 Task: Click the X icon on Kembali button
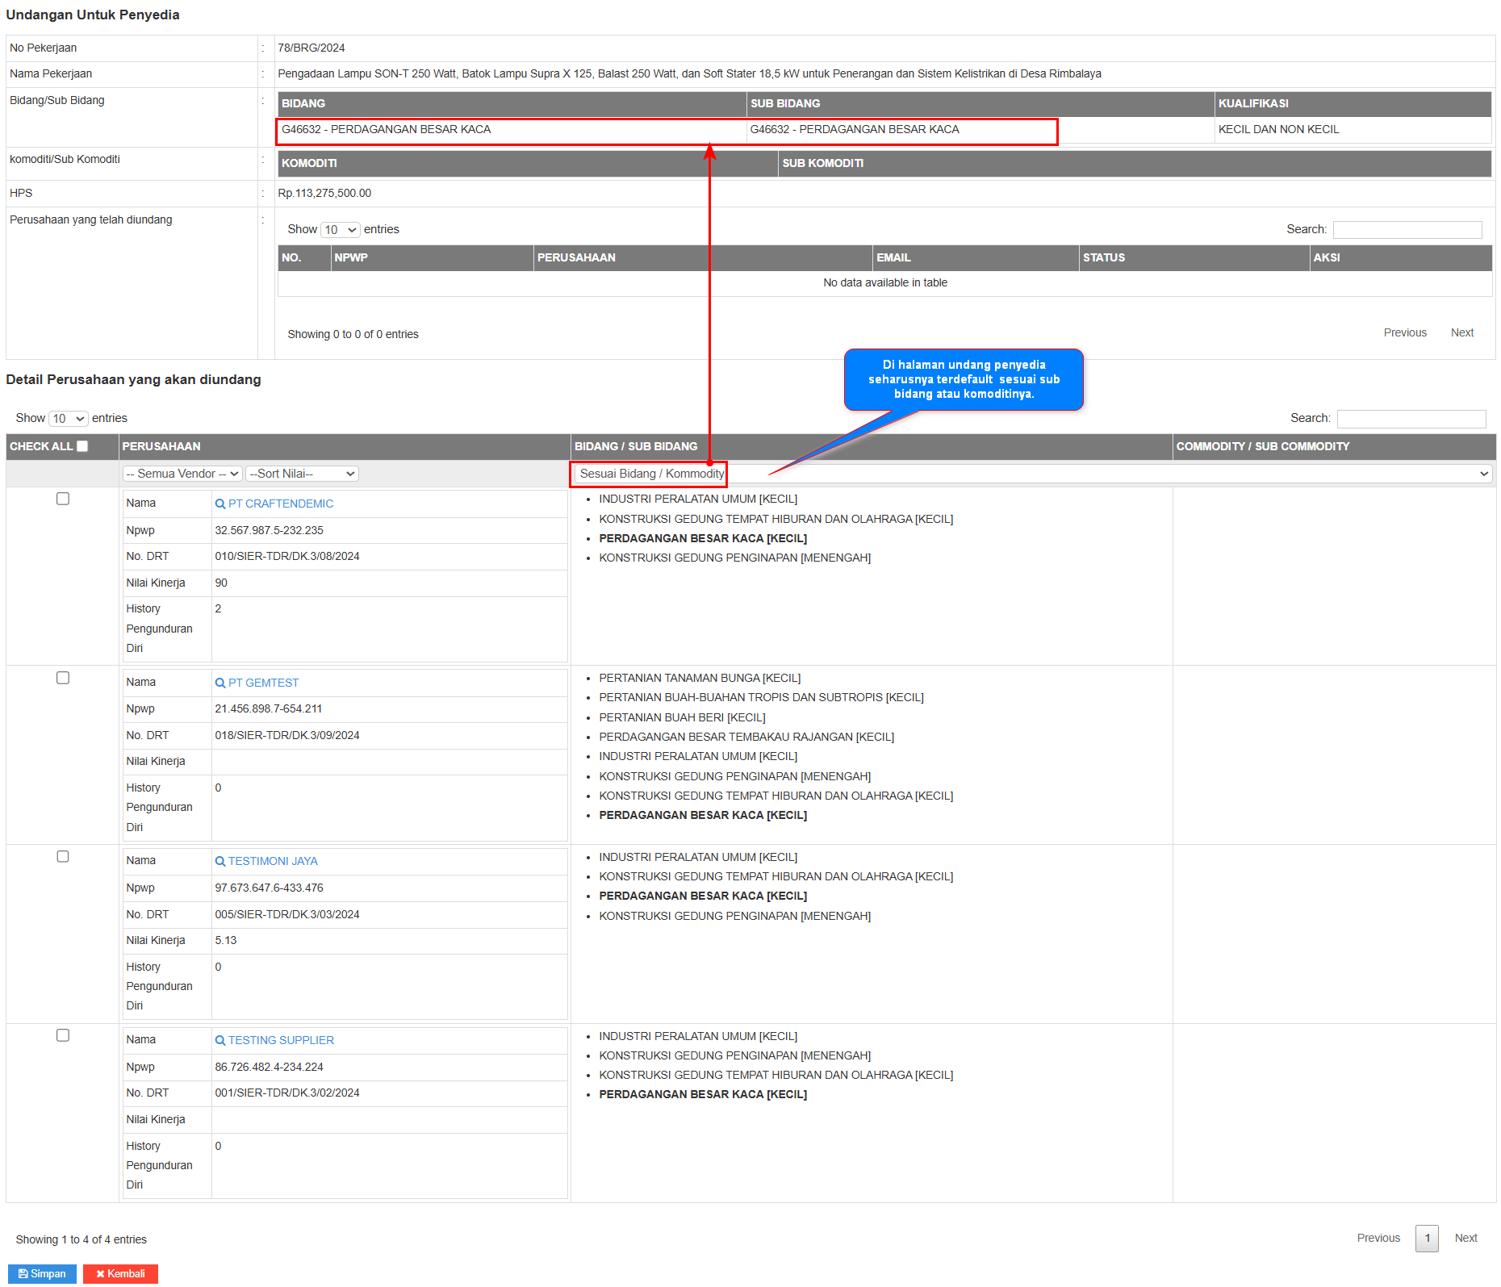[100, 1274]
